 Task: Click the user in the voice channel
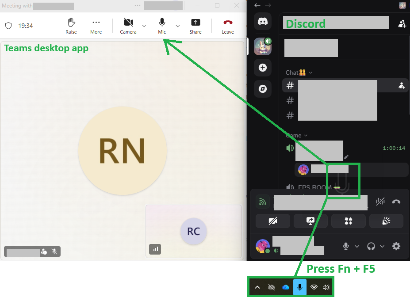tap(351, 170)
